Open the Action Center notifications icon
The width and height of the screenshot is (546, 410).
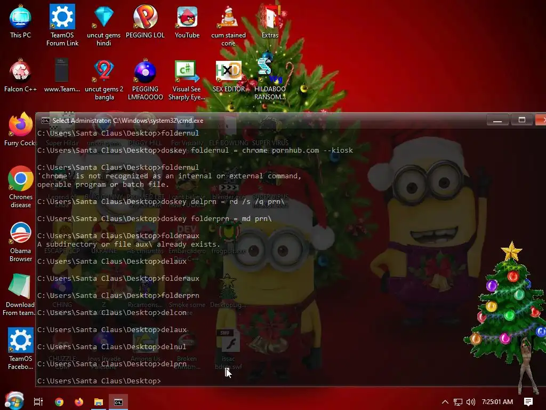click(528, 401)
